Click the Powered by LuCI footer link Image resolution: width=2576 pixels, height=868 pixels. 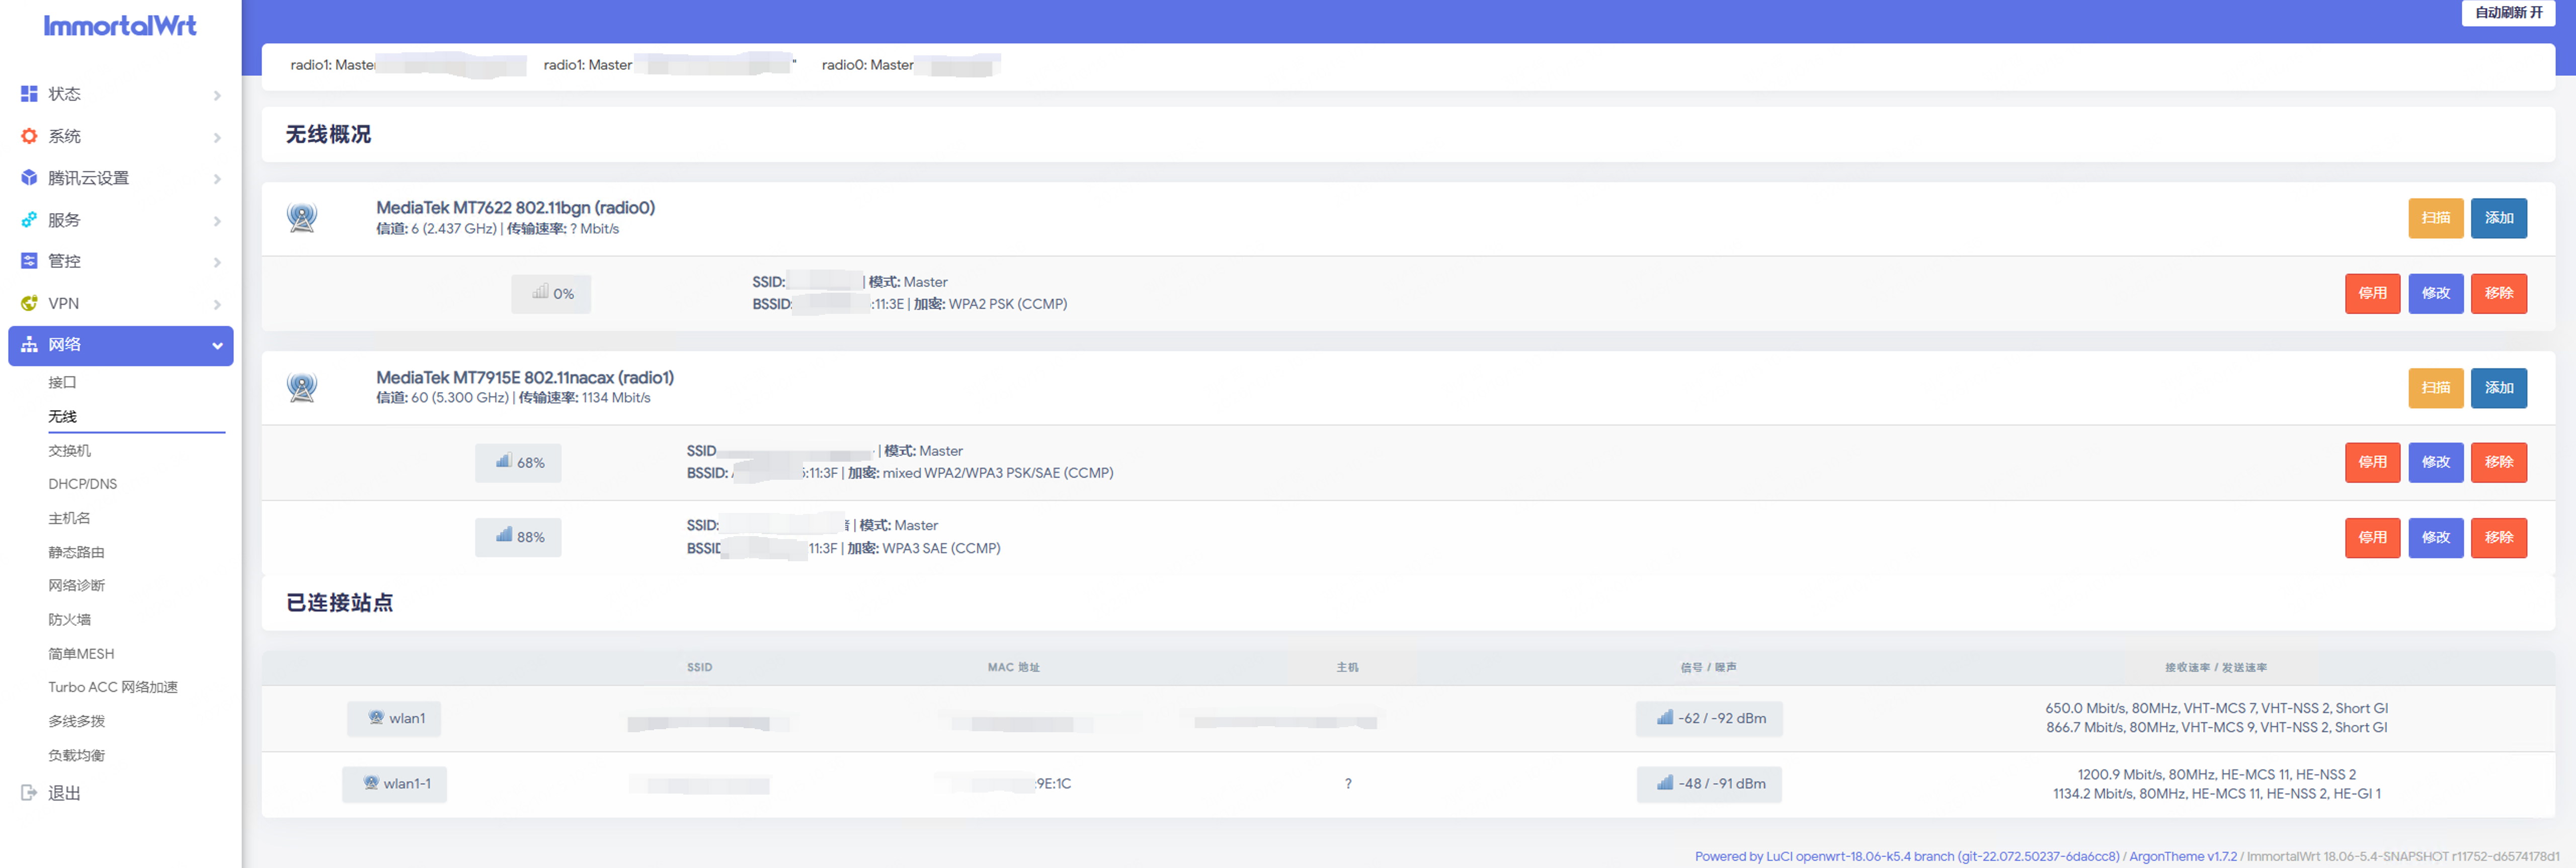(x=1906, y=857)
